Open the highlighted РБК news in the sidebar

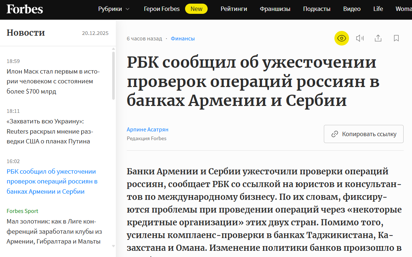(52, 181)
